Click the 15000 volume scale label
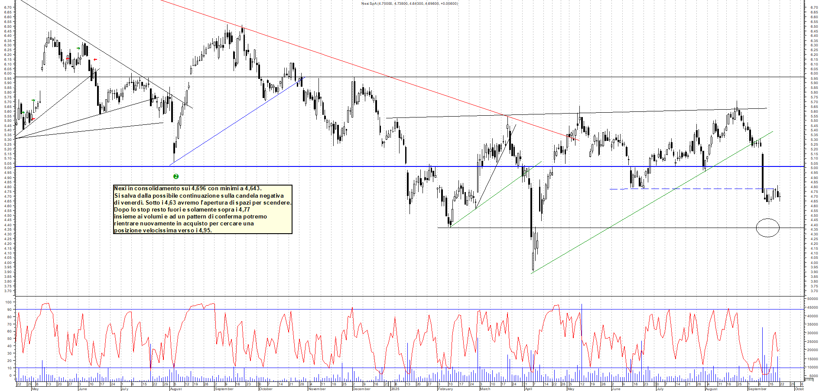 click(812, 358)
